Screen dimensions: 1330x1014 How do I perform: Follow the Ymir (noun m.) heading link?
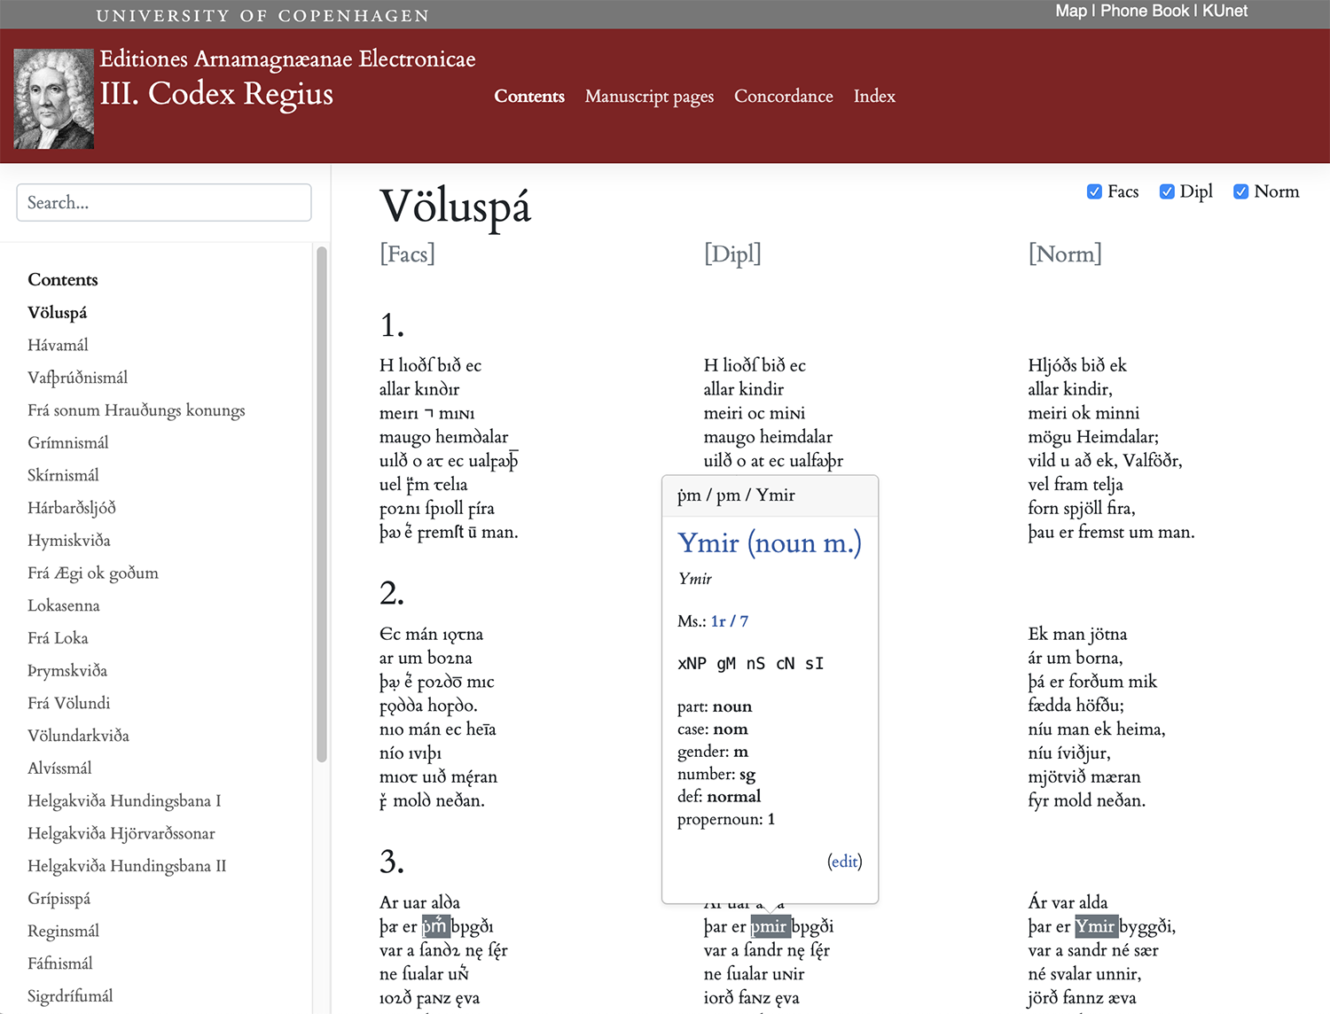[770, 542]
